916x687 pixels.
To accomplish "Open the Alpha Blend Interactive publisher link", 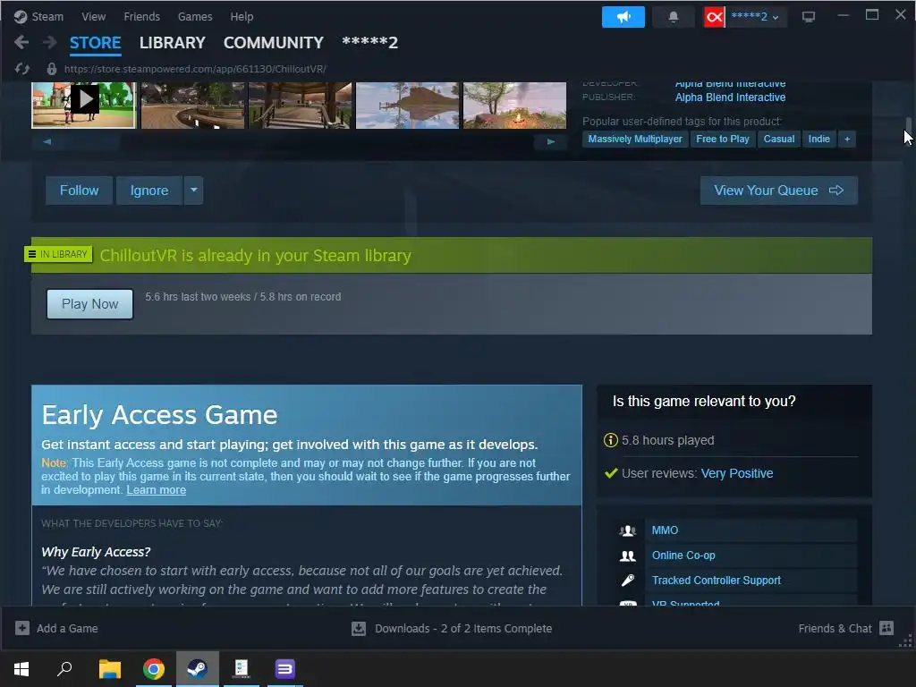I will [730, 98].
